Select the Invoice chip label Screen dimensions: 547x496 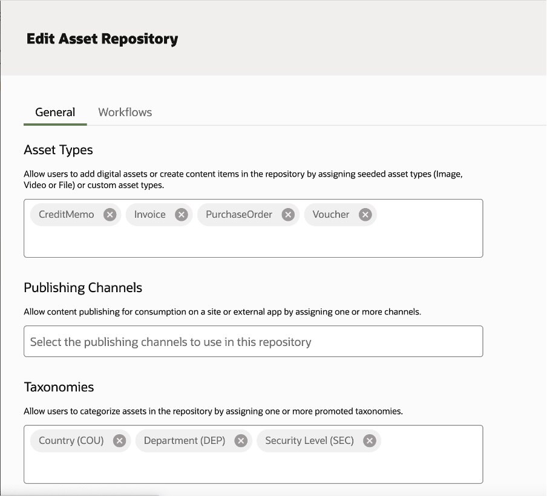(150, 215)
